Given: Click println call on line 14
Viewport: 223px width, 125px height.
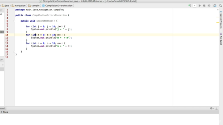Looking at the screenshot, I should click(x=50, y=46).
